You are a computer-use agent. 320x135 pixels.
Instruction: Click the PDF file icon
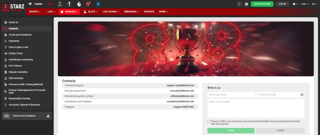click(x=7, y=116)
